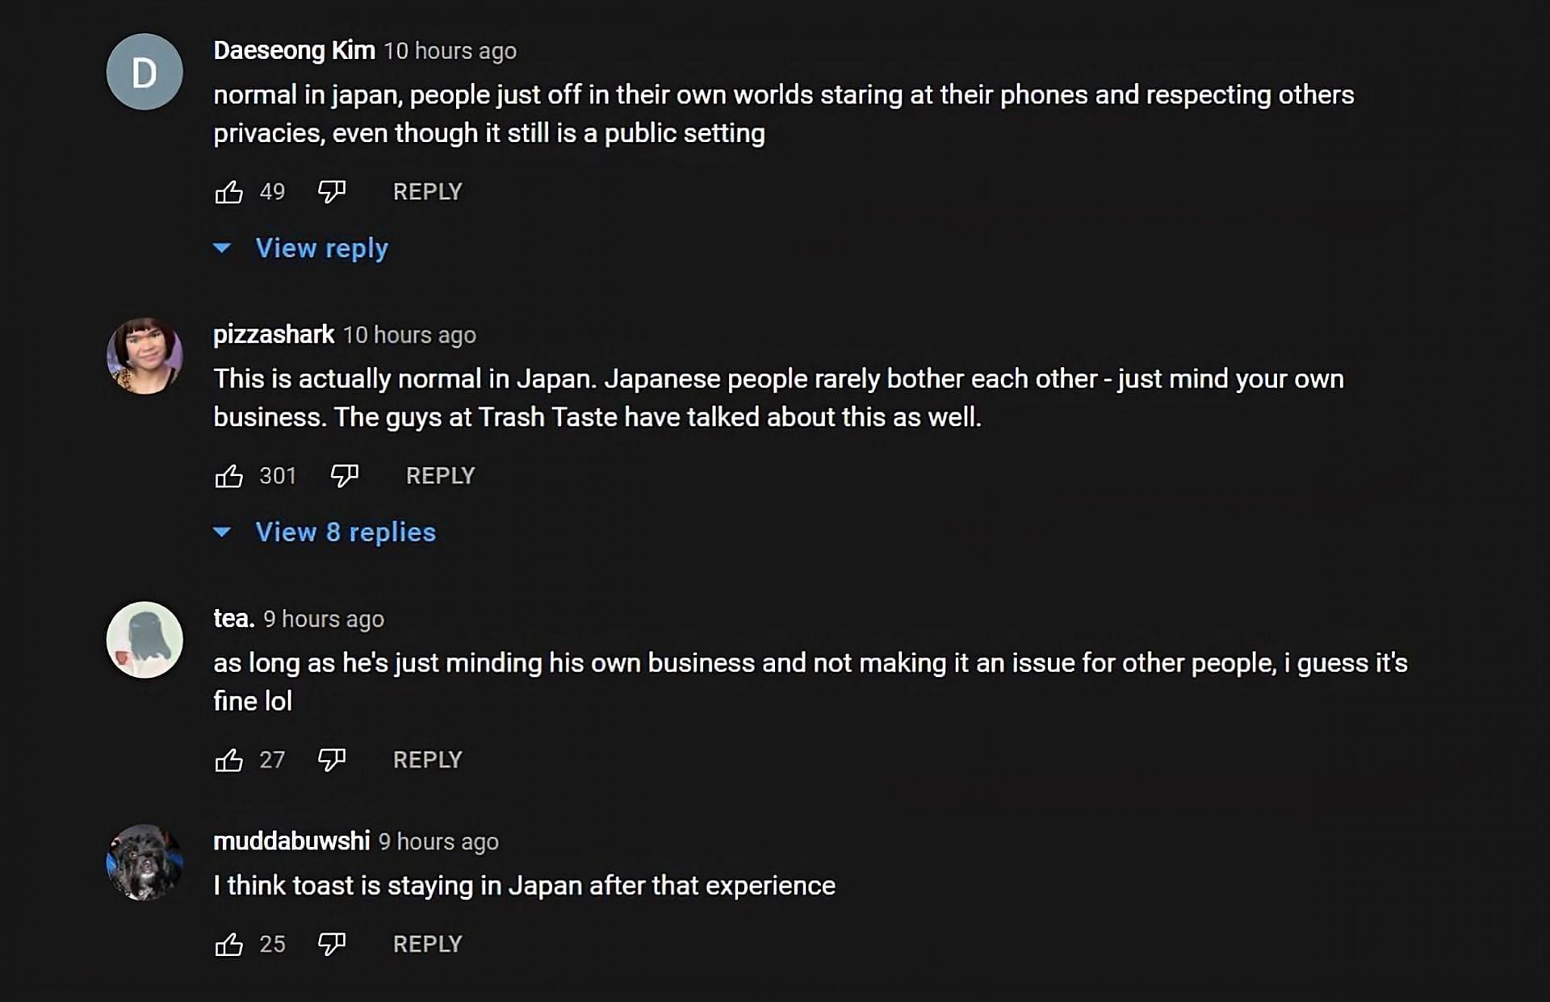The image size is (1550, 1002).
Task: Reply to pizzashark's comment
Action: click(x=440, y=476)
